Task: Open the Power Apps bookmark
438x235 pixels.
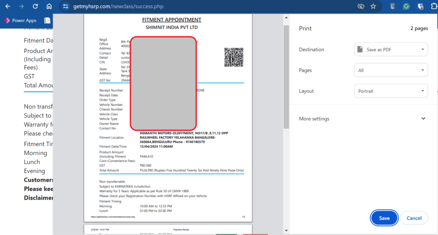Action: click(x=21, y=21)
